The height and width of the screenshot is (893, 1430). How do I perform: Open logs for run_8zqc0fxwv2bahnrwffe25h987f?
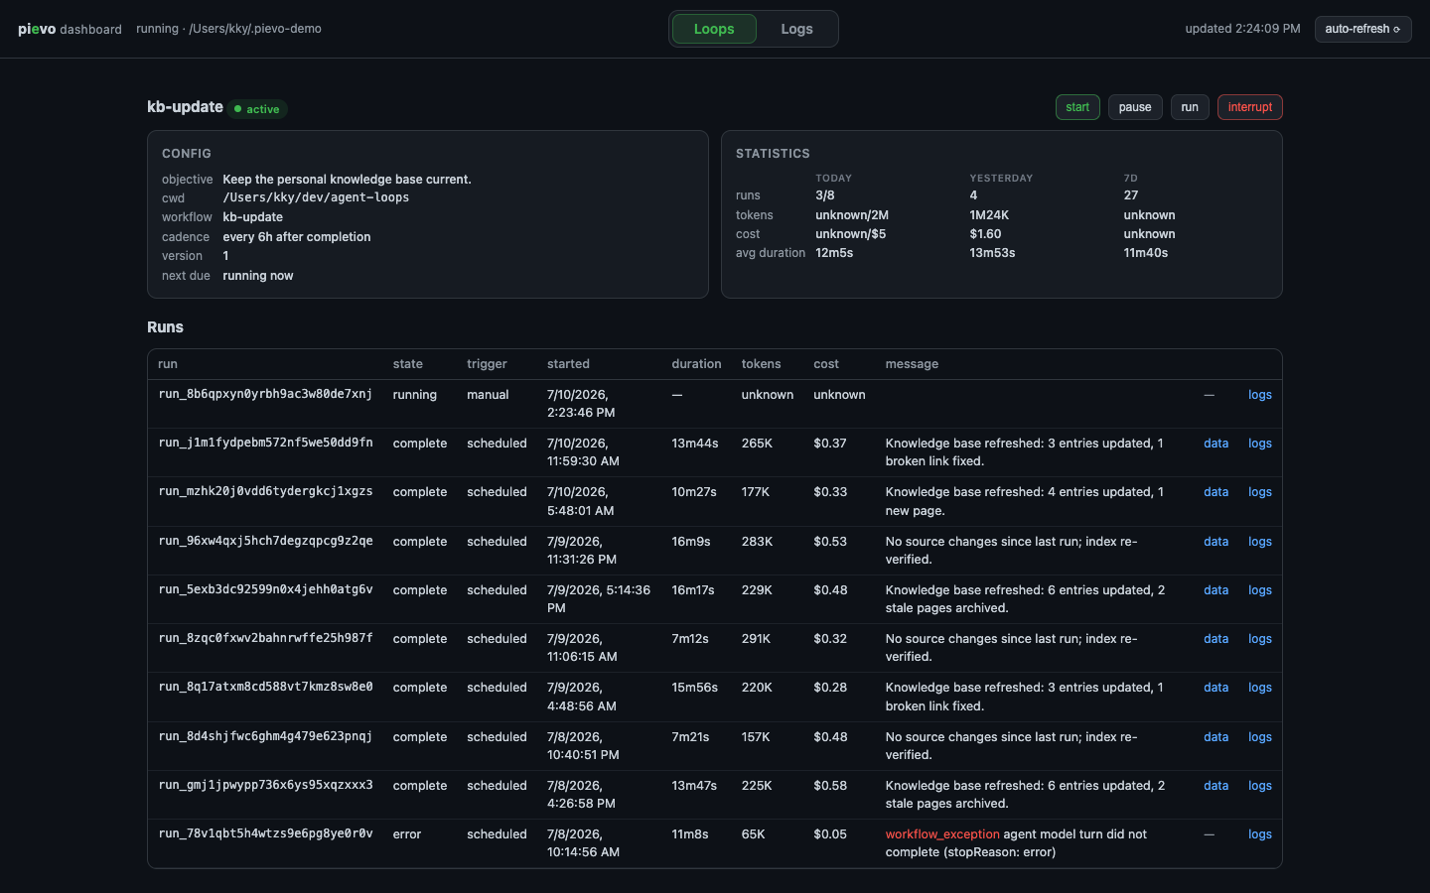click(x=1259, y=639)
